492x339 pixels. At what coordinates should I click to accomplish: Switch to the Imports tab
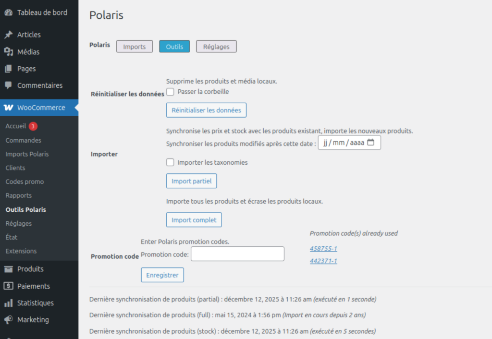coord(135,47)
